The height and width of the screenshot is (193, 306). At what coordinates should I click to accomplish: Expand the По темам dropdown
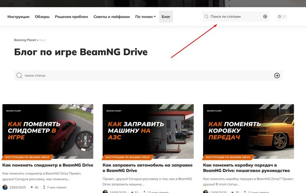click(x=145, y=16)
